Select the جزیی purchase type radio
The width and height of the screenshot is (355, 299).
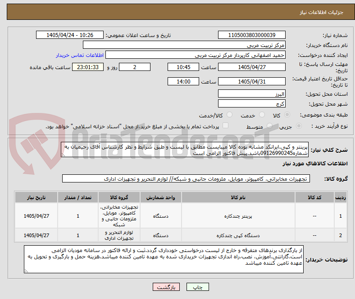pyautogui.click(x=299, y=126)
